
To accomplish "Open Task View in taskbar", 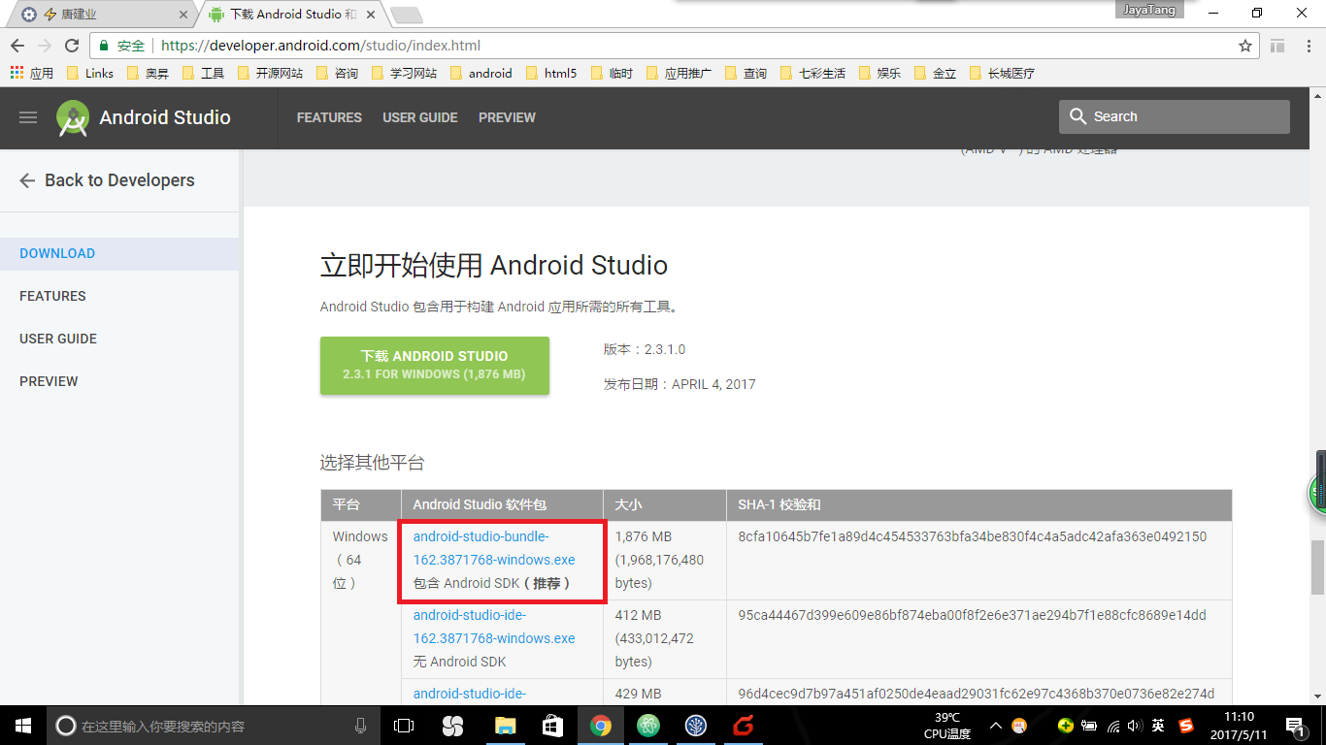I will point(404,726).
